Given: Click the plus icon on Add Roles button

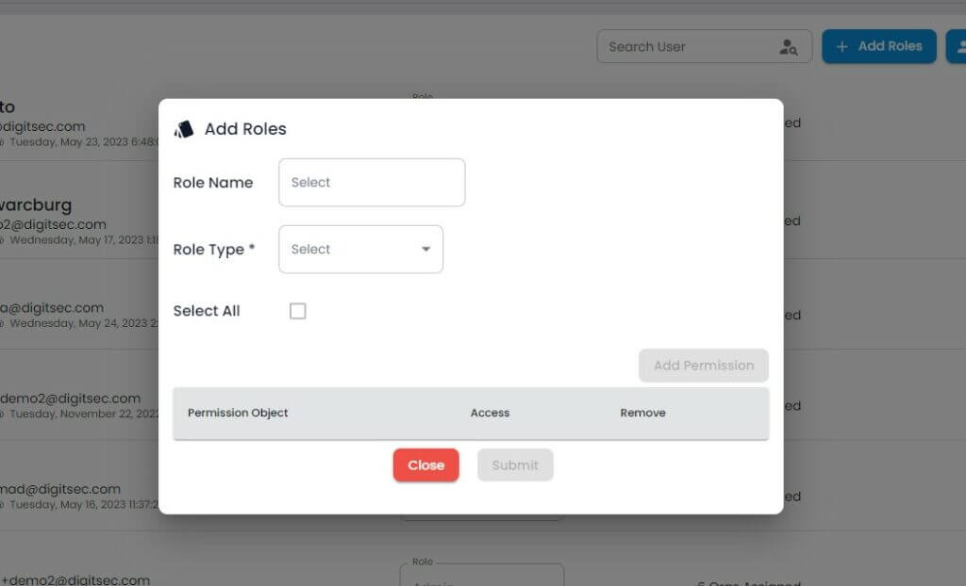Looking at the screenshot, I should tap(841, 47).
